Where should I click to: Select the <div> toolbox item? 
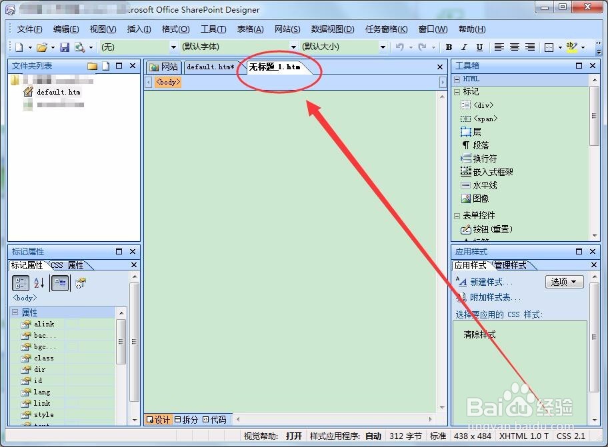click(x=477, y=105)
